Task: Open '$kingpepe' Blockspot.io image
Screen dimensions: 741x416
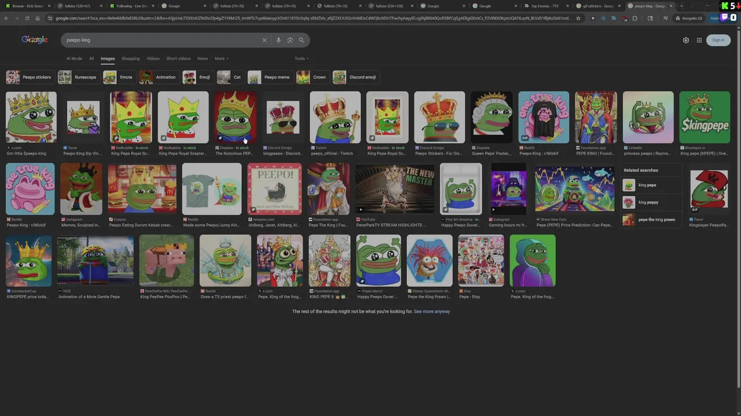Action: coord(705,117)
